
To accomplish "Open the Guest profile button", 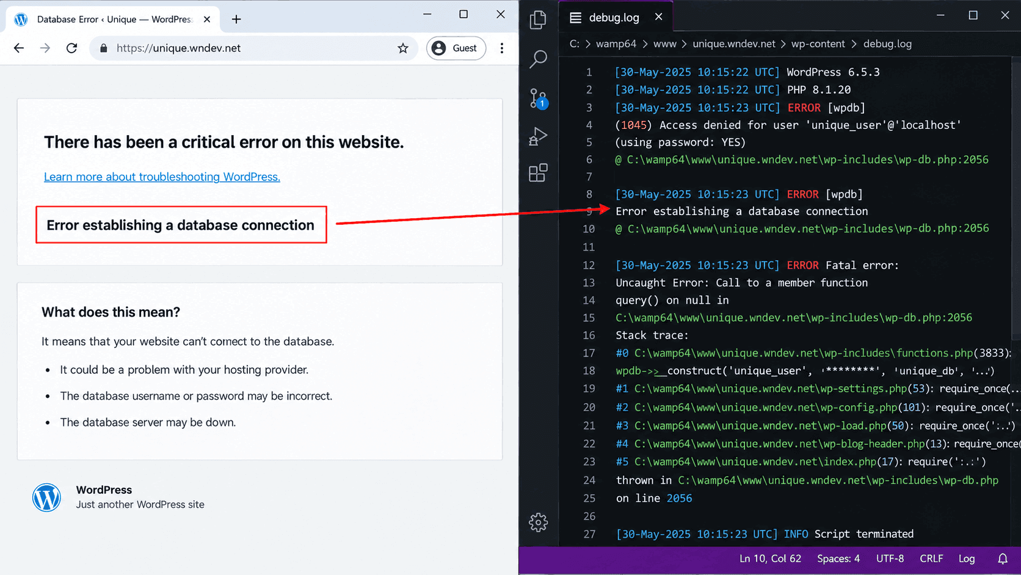I will click(456, 48).
